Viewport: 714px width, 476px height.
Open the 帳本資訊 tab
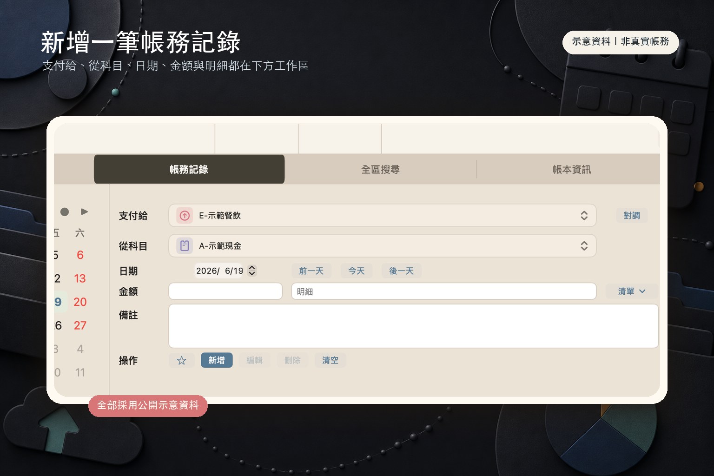571,169
